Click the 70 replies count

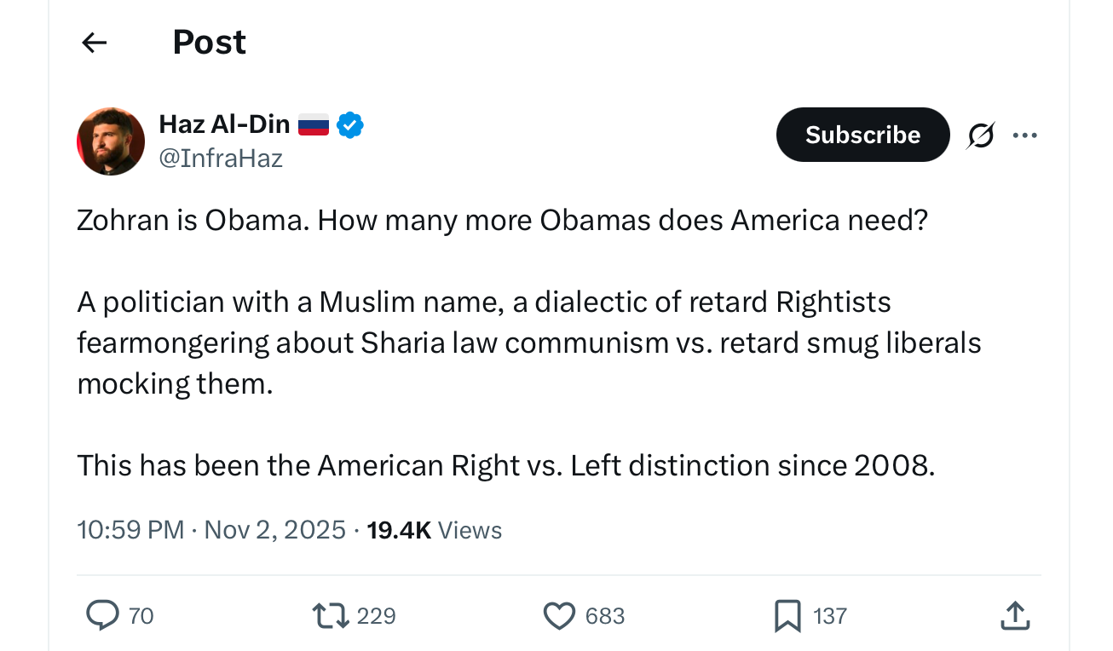coord(141,615)
